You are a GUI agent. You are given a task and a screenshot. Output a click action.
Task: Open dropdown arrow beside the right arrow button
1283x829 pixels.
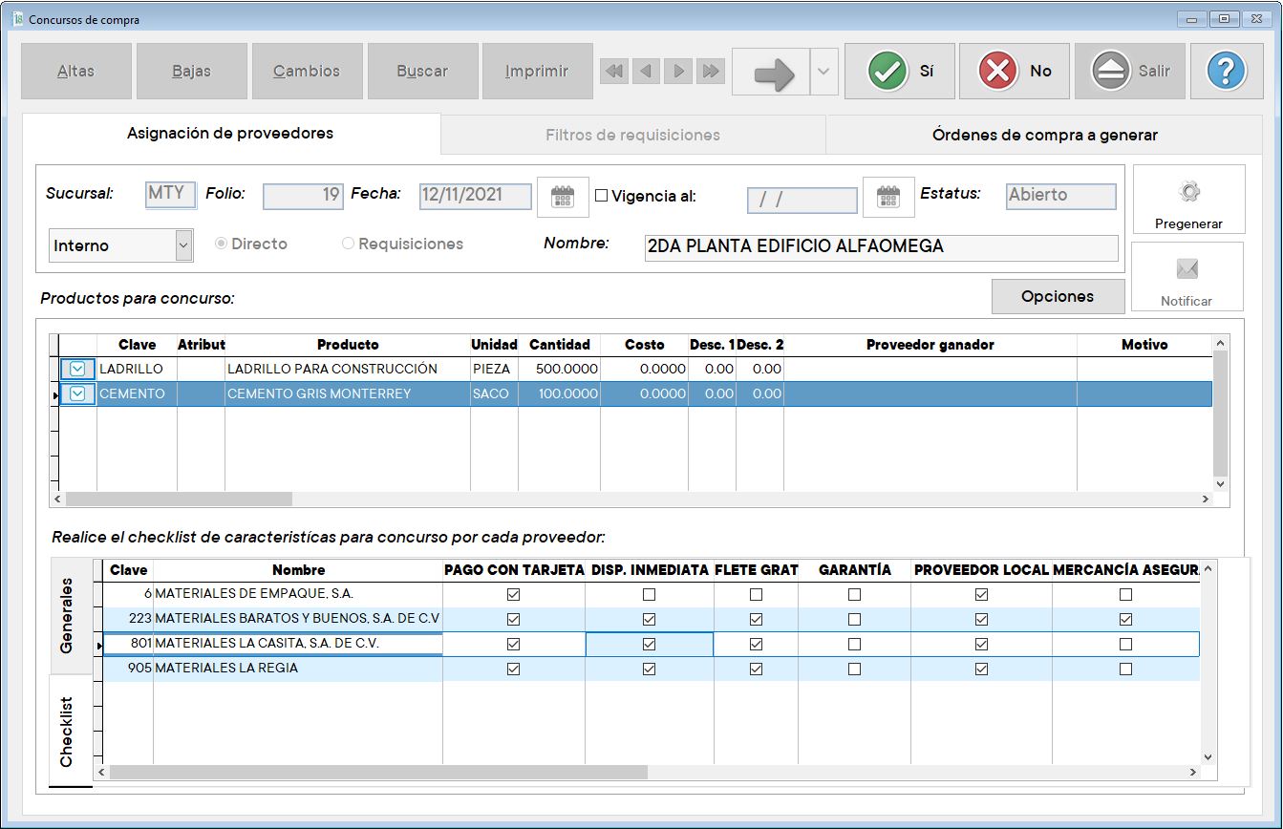coord(823,72)
